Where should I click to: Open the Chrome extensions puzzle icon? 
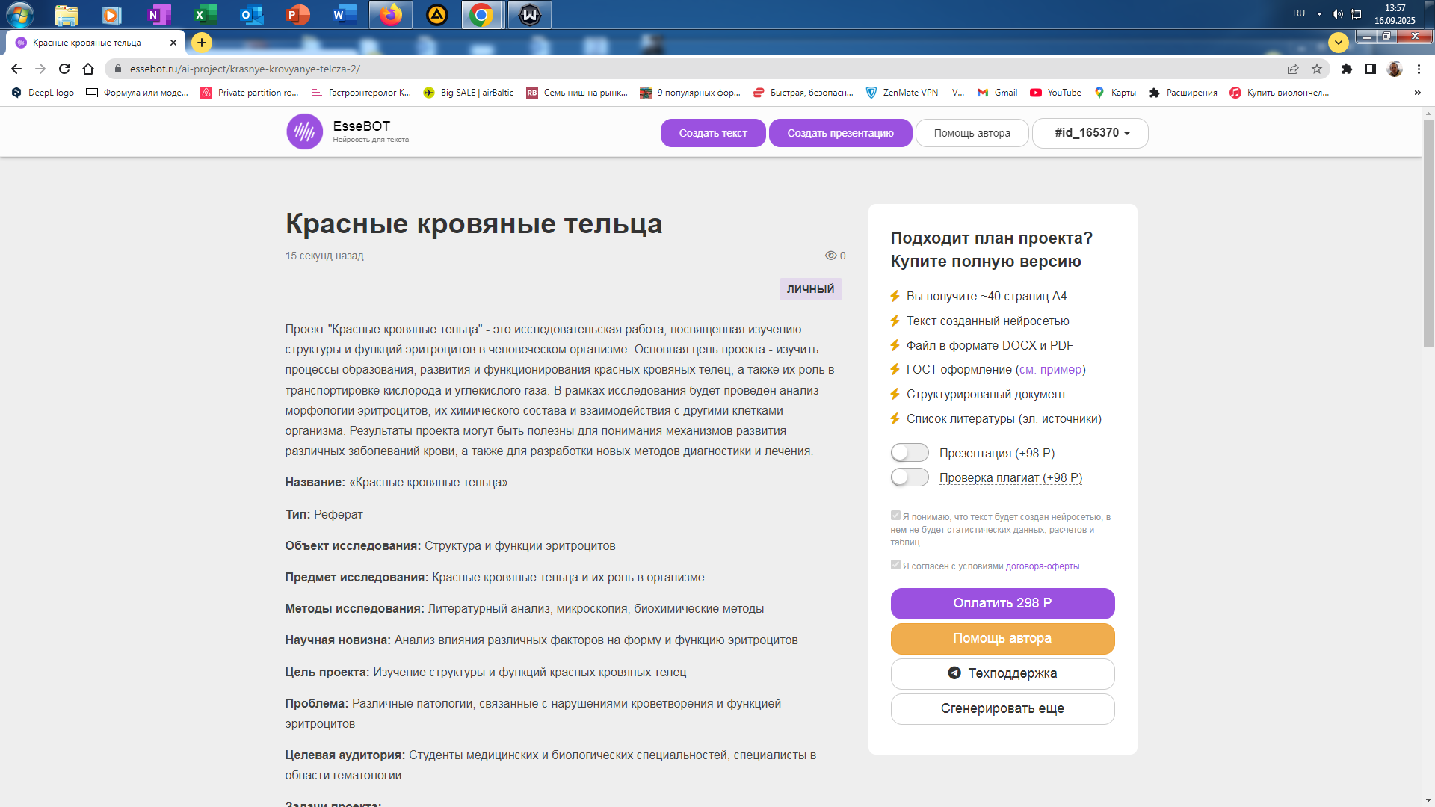coord(1347,69)
